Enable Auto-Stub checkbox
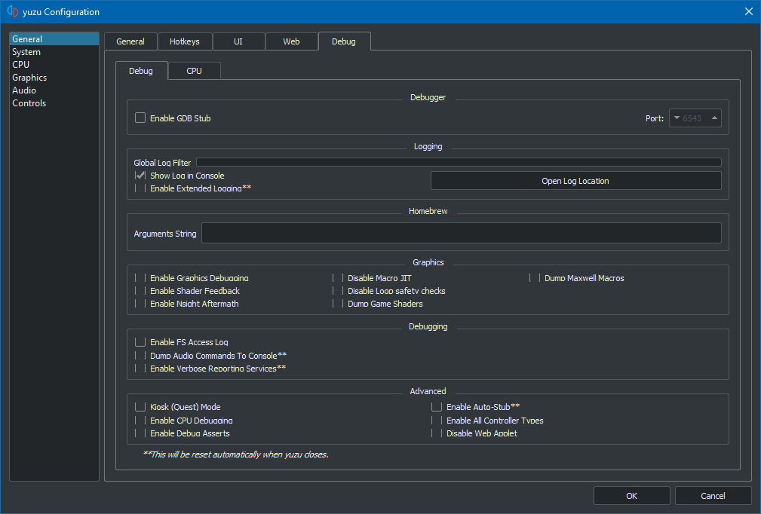Screen dimensions: 761x514 437,407
